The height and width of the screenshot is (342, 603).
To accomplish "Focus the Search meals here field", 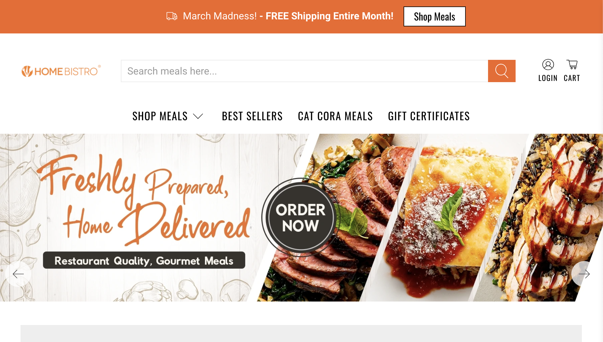I will point(304,71).
